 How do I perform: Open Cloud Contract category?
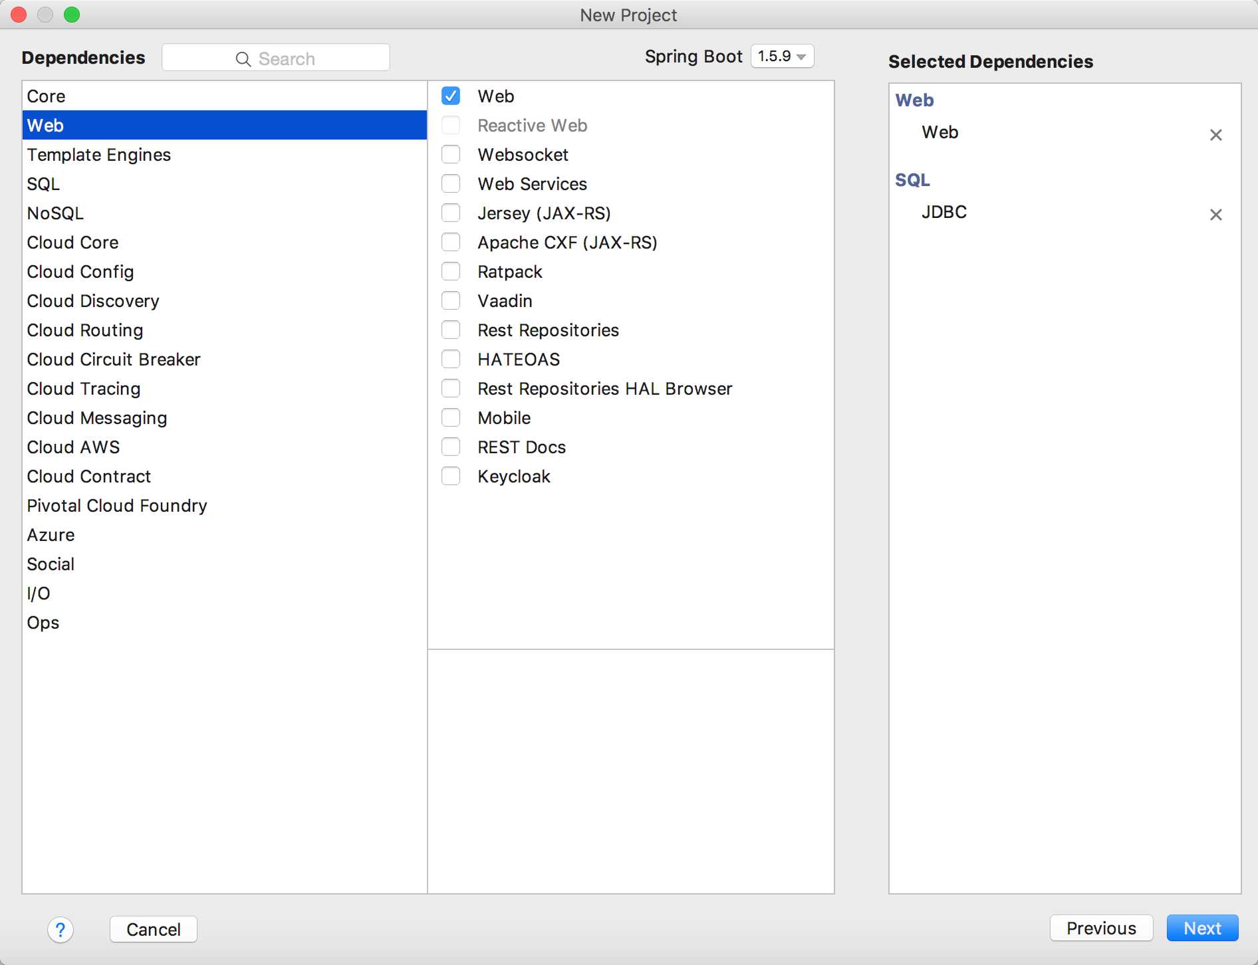[x=225, y=476]
